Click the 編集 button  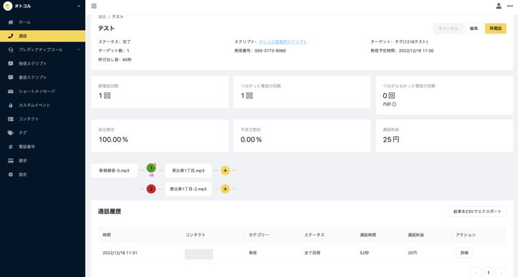click(474, 29)
